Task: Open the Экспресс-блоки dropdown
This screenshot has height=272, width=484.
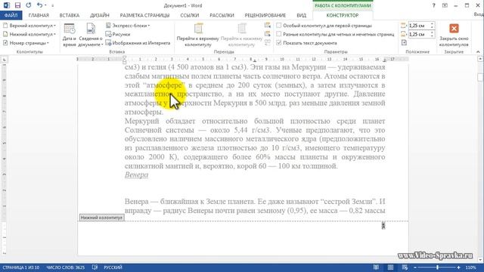Action: point(128,26)
